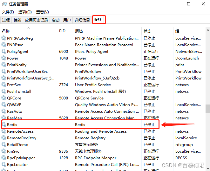Click the DcomLaunch group cell
The height and width of the screenshot is (171, 210).
(187, 58)
